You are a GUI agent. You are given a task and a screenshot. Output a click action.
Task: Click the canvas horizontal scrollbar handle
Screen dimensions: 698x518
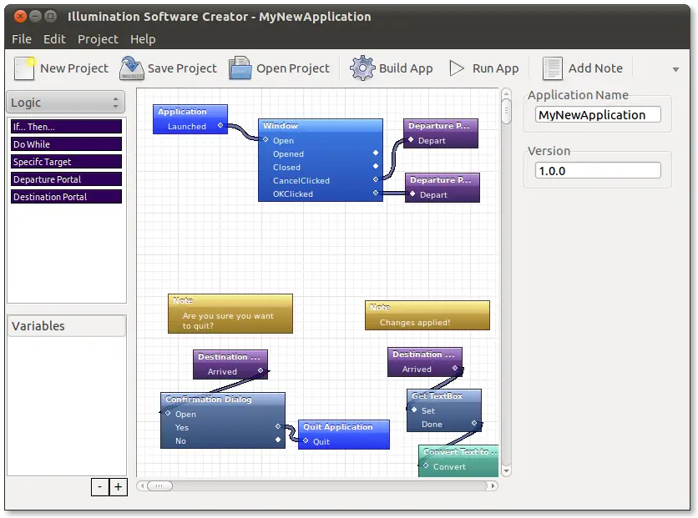159,485
